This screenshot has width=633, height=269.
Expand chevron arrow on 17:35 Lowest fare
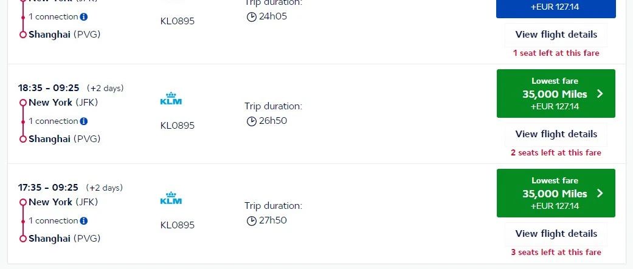tap(600, 194)
